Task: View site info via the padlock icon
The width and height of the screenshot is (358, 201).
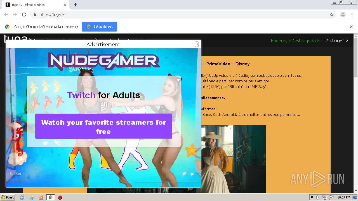Action: click(35, 15)
